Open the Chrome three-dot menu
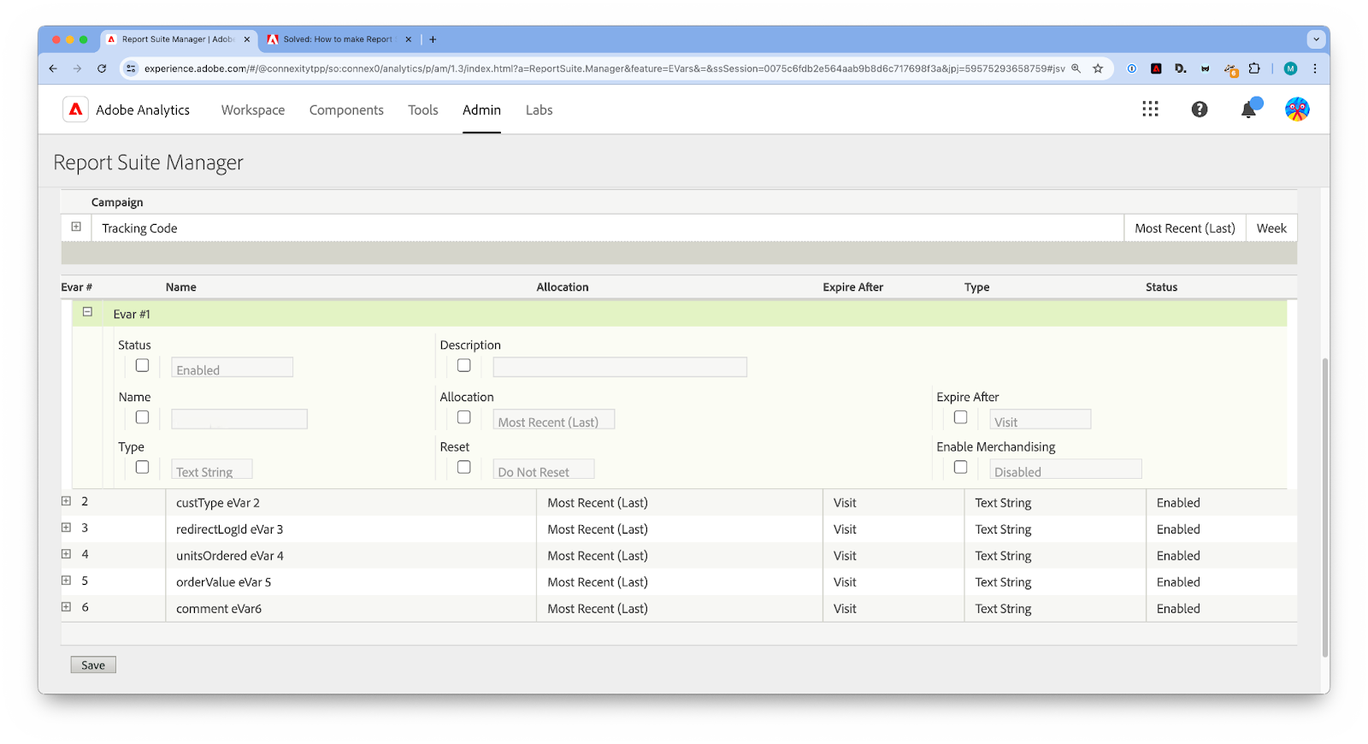The width and height of the screenshot is (1368, 744). coord(1315,68)
